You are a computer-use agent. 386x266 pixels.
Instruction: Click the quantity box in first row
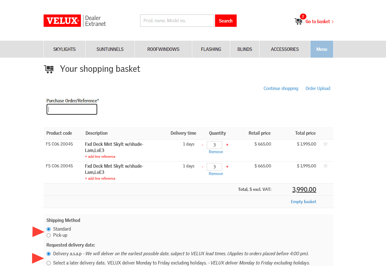(x=214, y=145)
